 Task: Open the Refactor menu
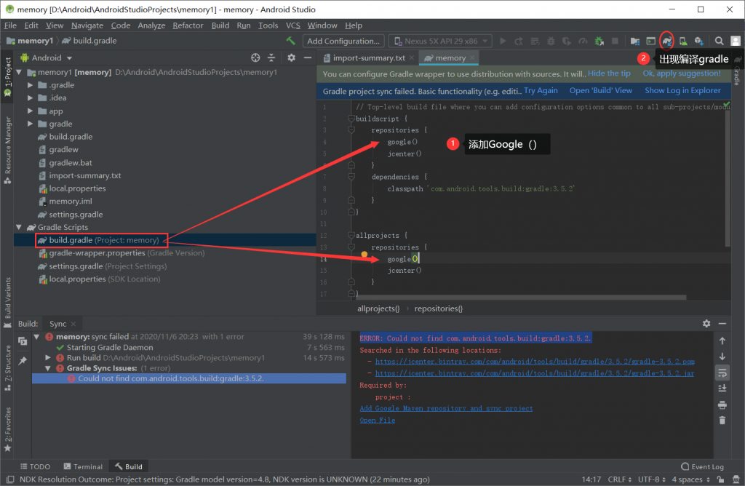(x=188, y=25)
